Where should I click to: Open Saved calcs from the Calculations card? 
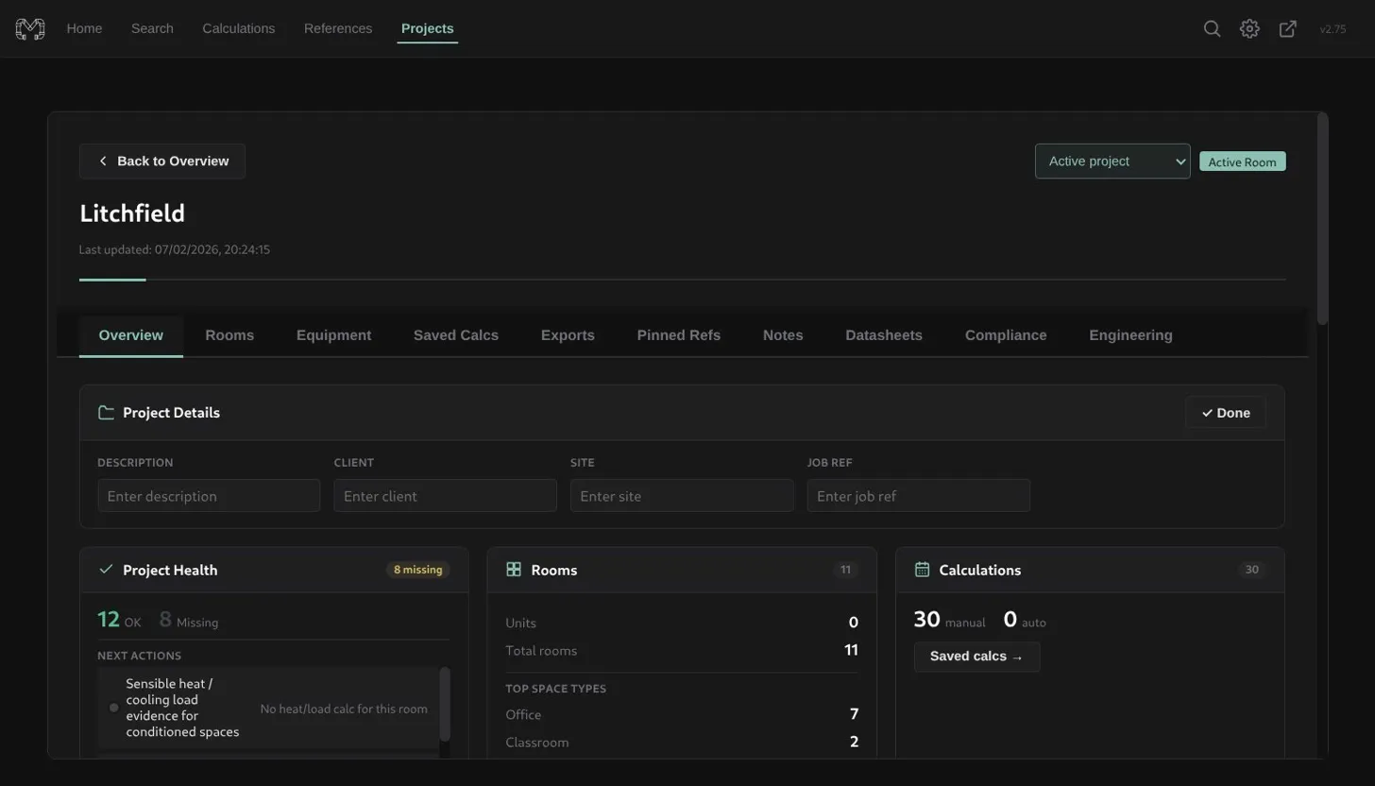click(976, 656)
